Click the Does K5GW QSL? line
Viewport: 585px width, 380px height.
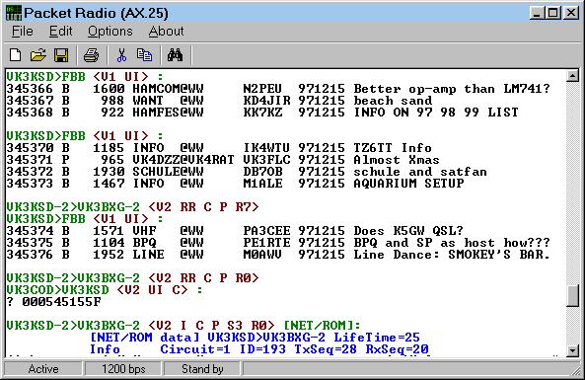coord(235,231)
